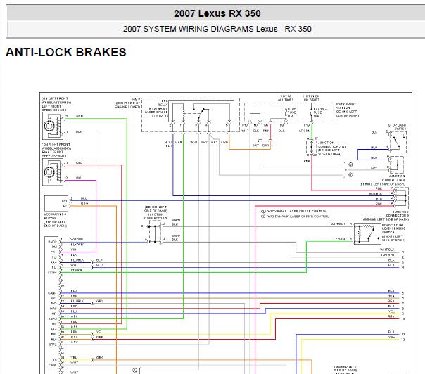
Task: Select the "2007 SYSTEM WIRING DIAGRAMS Lexus - RX 350" subtitle
Action: tap(217, 29)
